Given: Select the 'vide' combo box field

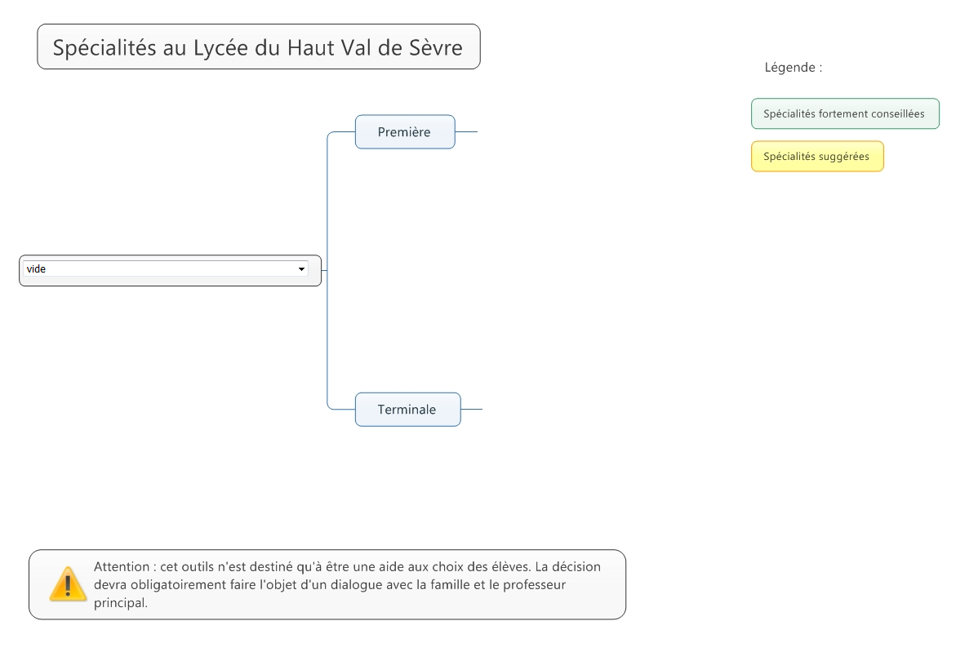Looking at the screenshot, I should click(166, 268).
